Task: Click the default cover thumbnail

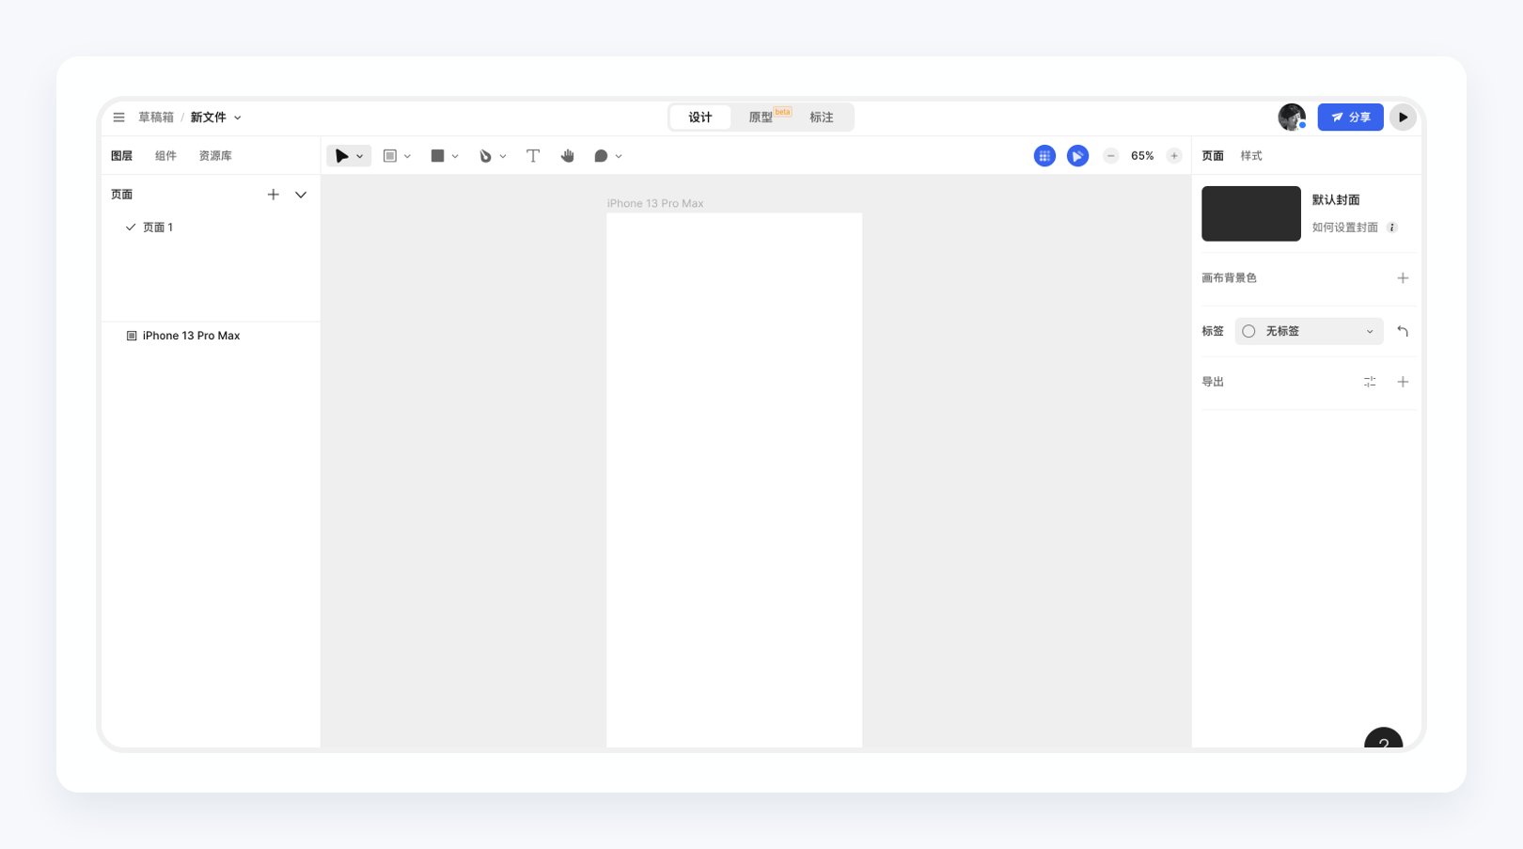Action: (x=1250, y=213)
